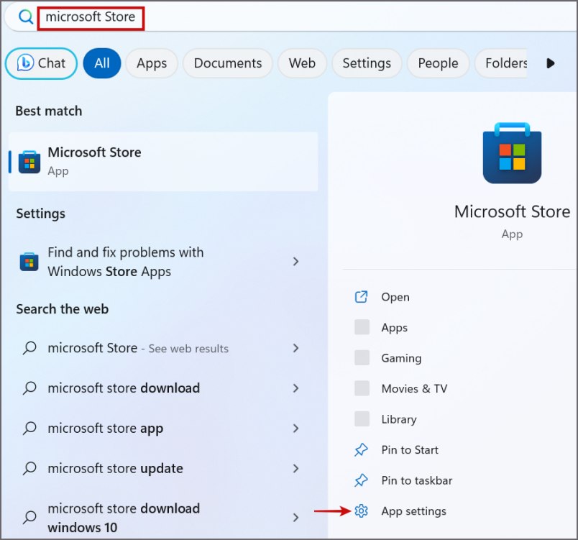Viewport: 578px width, 540px height.
Task: Open the Bing Chat filter
Action: tap(41, 63)
